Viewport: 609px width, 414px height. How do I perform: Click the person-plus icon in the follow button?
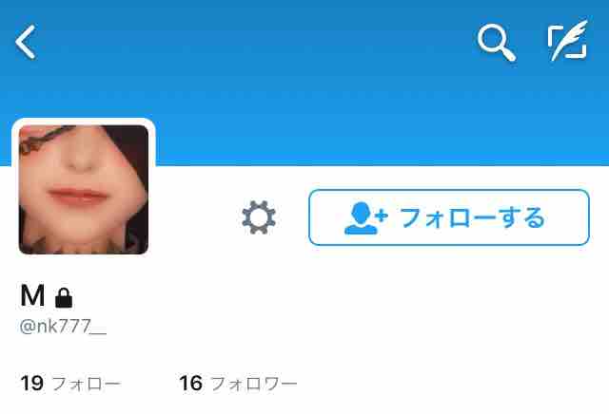click(x=365, y=218)
